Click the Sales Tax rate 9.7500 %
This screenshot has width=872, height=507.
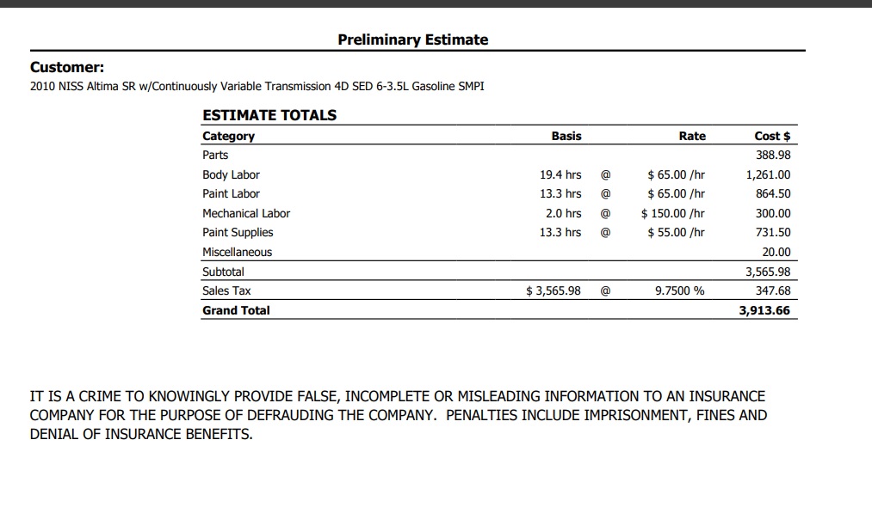point(679,291)
